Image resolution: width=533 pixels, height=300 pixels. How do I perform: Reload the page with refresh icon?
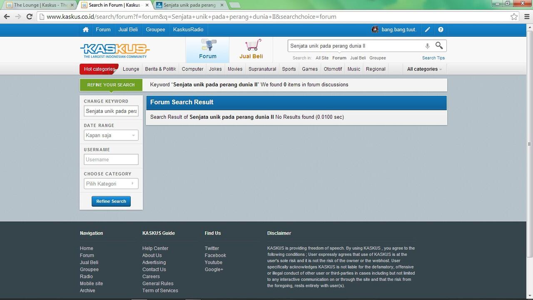[29, 17]
